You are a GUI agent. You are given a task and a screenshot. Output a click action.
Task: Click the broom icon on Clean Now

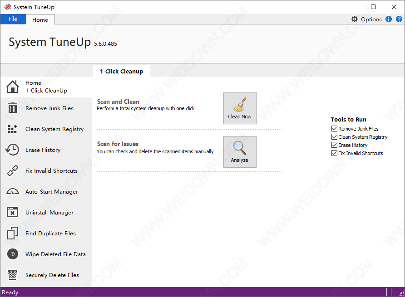pyautogui.click(x=240, y=104)
